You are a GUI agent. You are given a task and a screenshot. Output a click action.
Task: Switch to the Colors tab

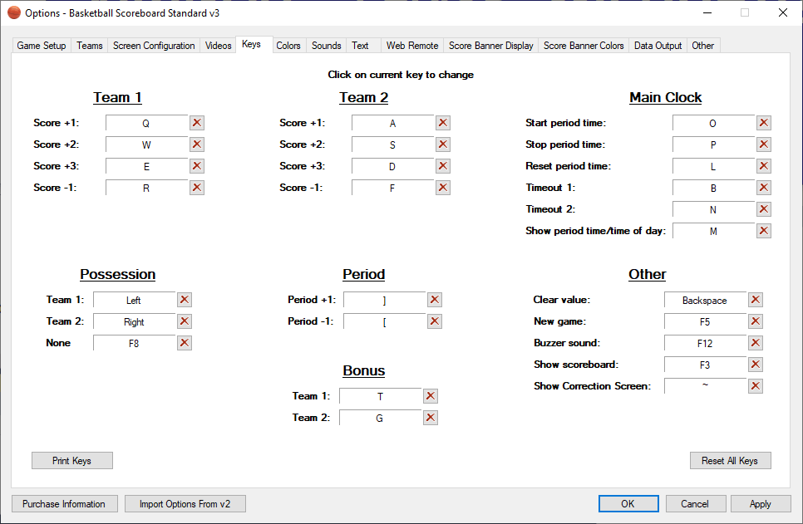(x=288, y=46)
